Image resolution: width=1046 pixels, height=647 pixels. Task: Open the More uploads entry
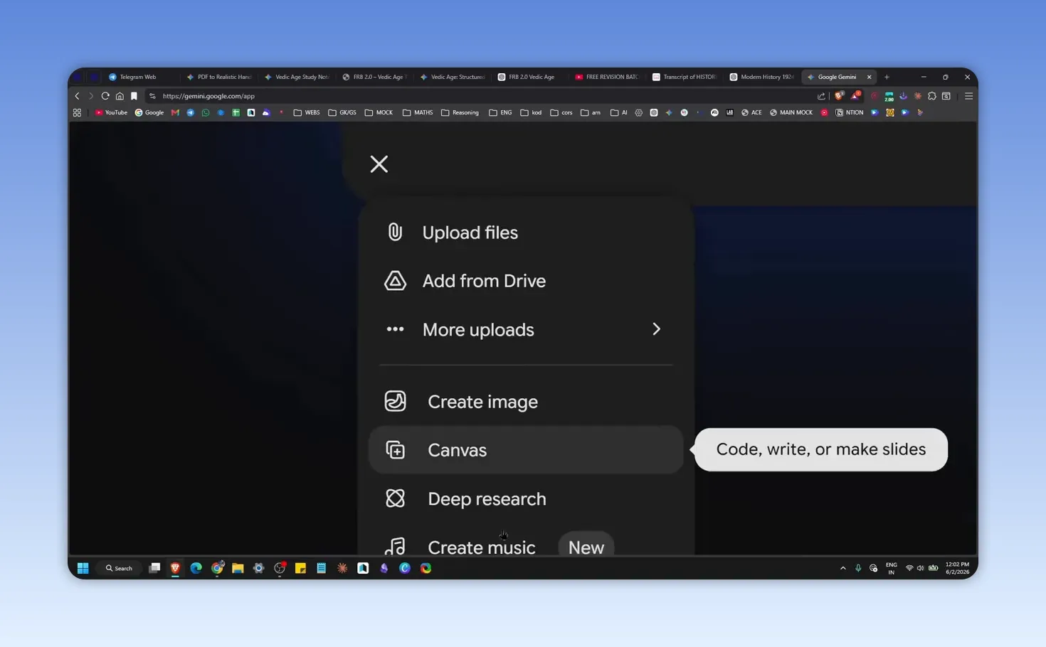(526, 329)
